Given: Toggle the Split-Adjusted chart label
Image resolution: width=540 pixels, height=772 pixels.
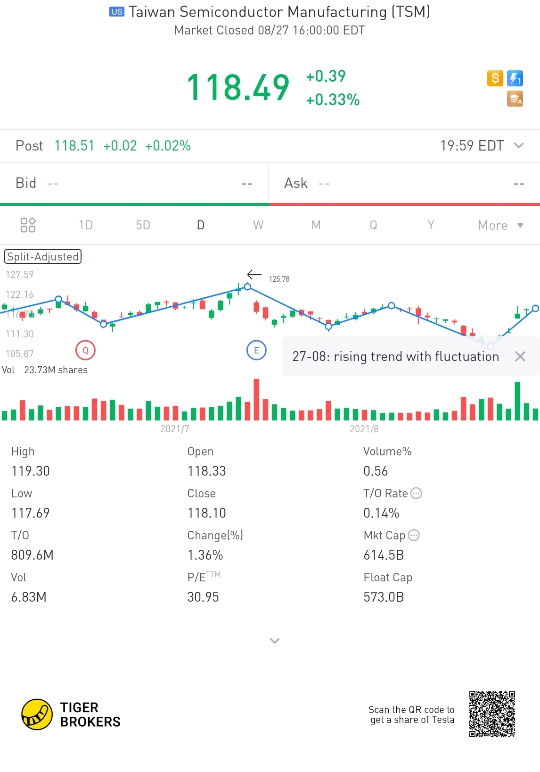Looking at the screenshot, I should [x=43, y=257].
